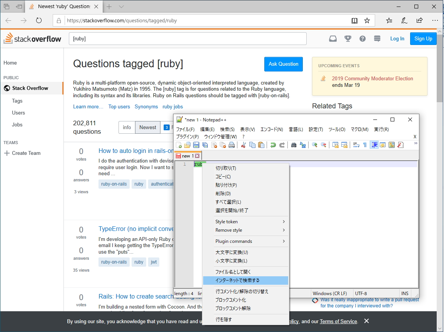Image resolution: width=444 pixels, height=332 pixels.
Task: Toggle Word Wrap in Notepad++
Action: point(356,145)
